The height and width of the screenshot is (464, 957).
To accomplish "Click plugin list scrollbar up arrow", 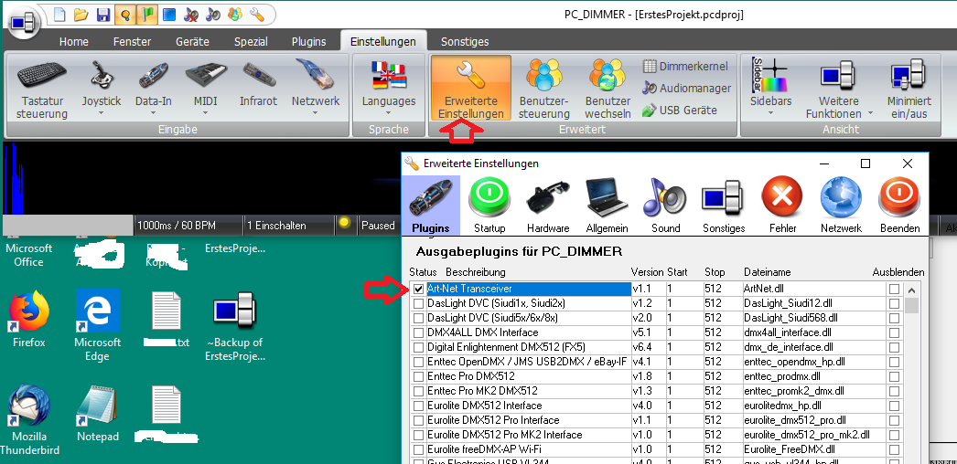I will pyautogui.click(x=912, y=290).
